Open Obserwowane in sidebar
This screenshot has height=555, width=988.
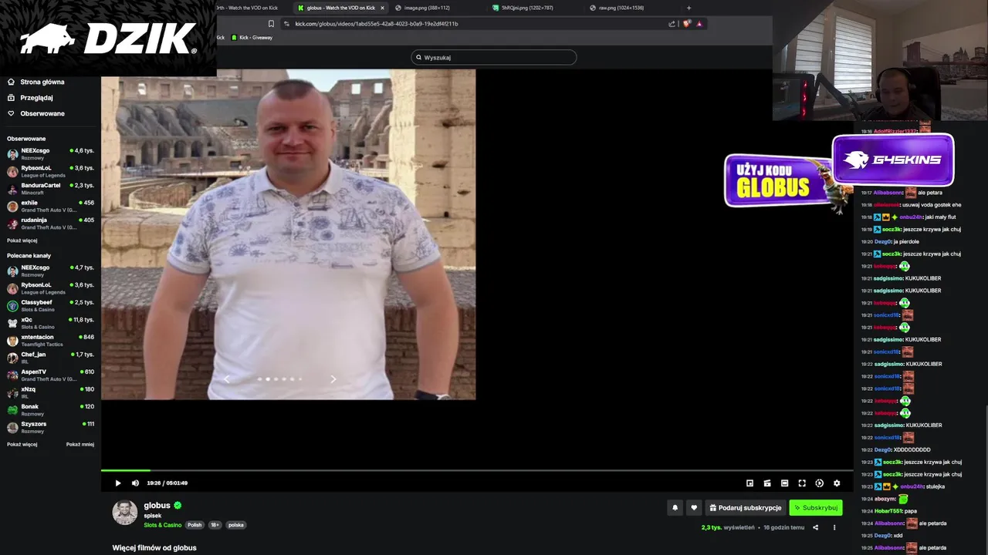[x=36, y=113]
